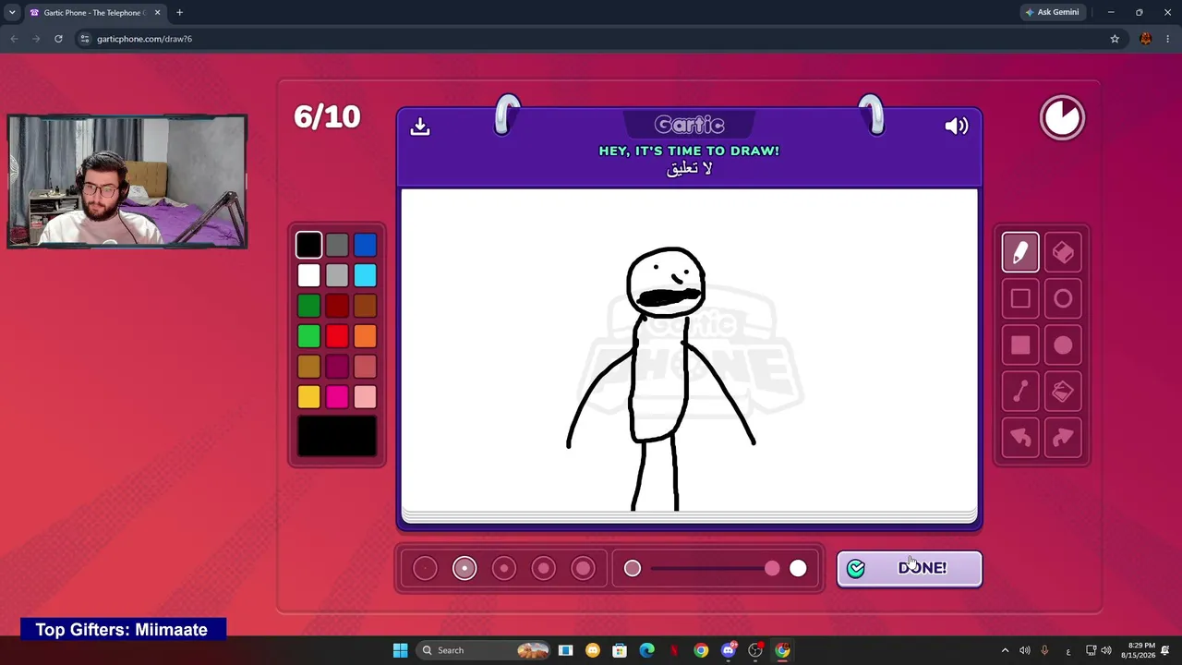Open Ask Gemini
This screenshot has height=665, width=1182.
(1052, 12)
